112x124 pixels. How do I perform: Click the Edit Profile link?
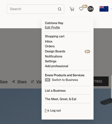point(52,28)
